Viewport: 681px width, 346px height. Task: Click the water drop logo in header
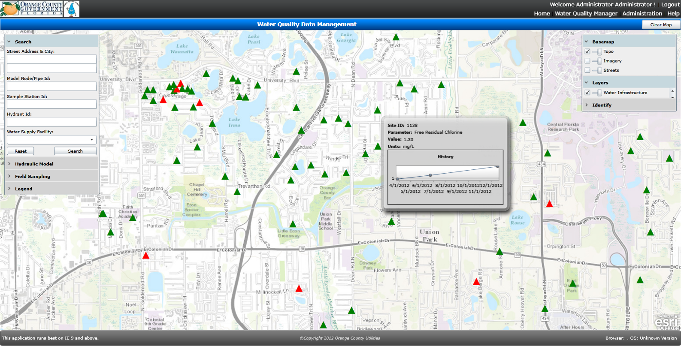coord(72,9)
